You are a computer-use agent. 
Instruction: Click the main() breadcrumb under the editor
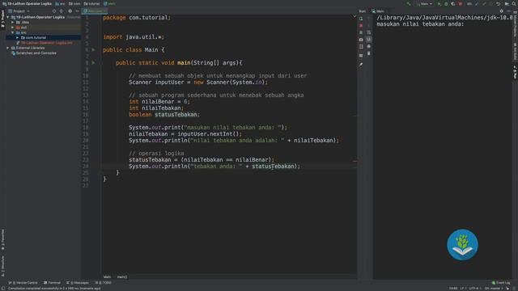[x=122, y=276]
